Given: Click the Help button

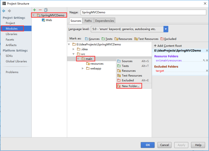Looking at the screenshot, I should (198, 145).
